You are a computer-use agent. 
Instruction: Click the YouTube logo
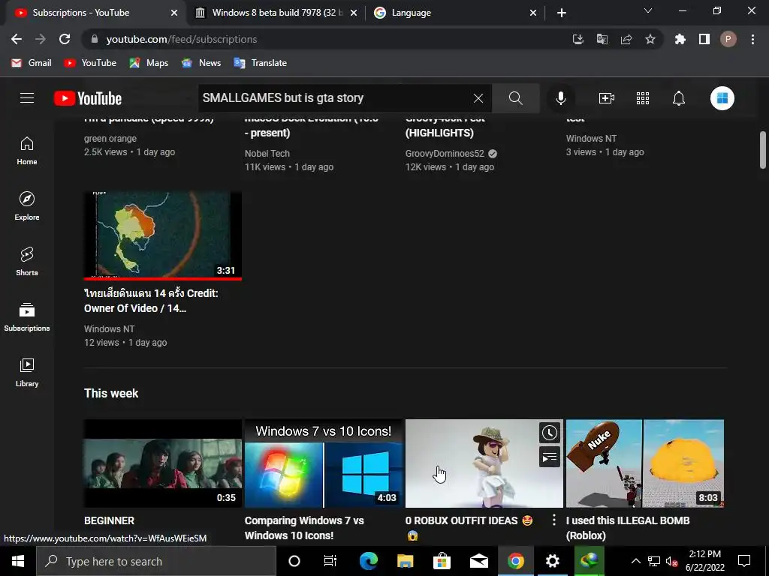88,98
